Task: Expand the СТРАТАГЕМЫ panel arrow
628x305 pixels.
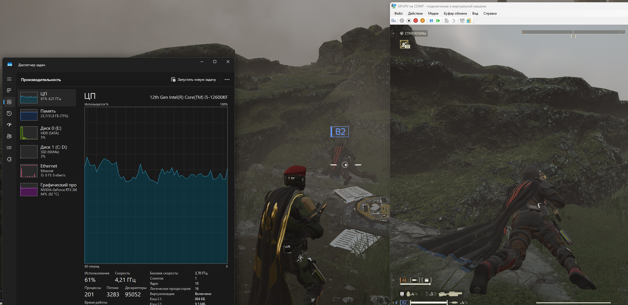Action: (393, 34)
